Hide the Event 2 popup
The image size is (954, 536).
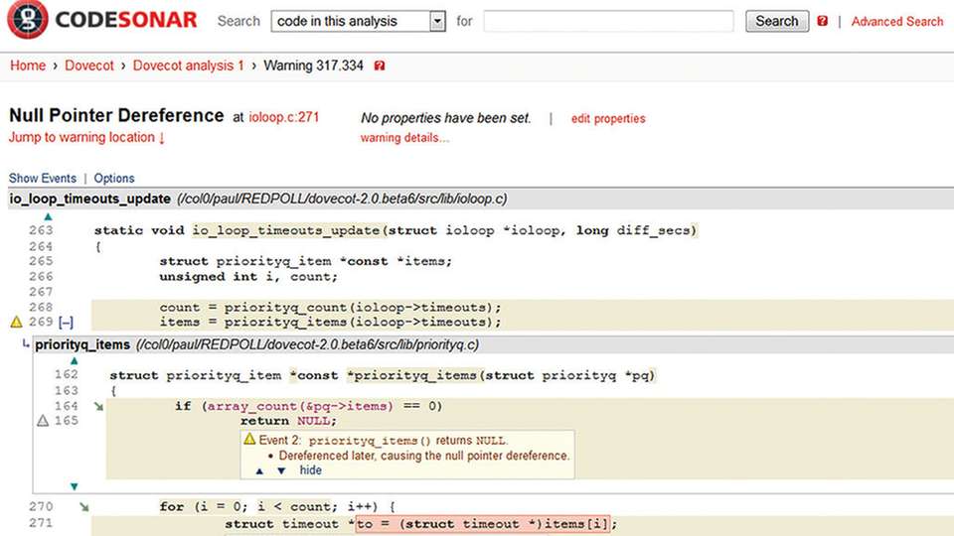(x=310, y=470)
